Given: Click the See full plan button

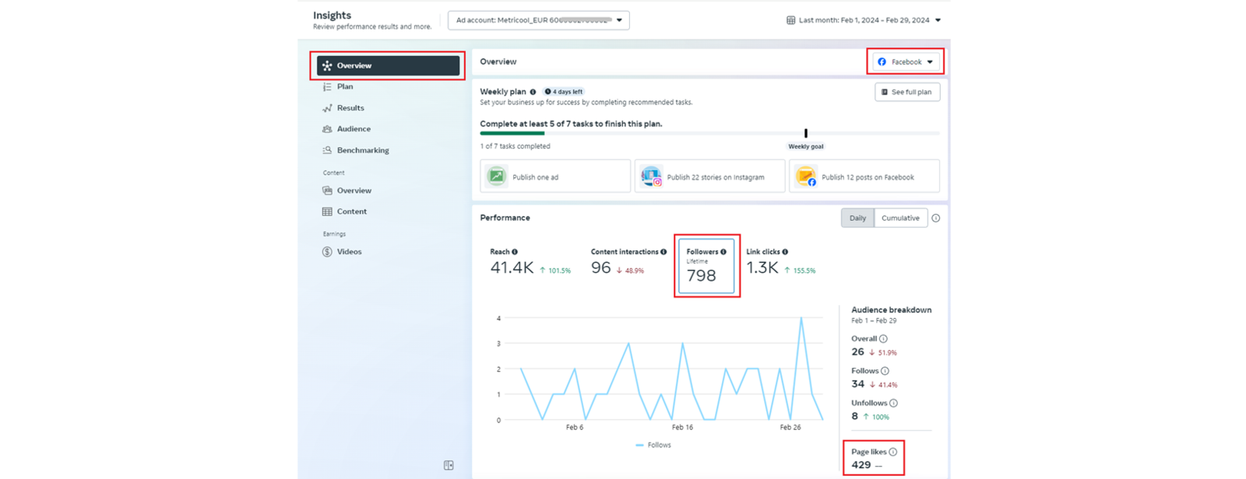Looking at the screenshot, I should 906,92.
